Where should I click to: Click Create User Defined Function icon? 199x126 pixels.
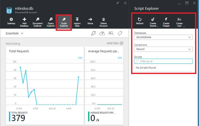click(x=179, y=19)
